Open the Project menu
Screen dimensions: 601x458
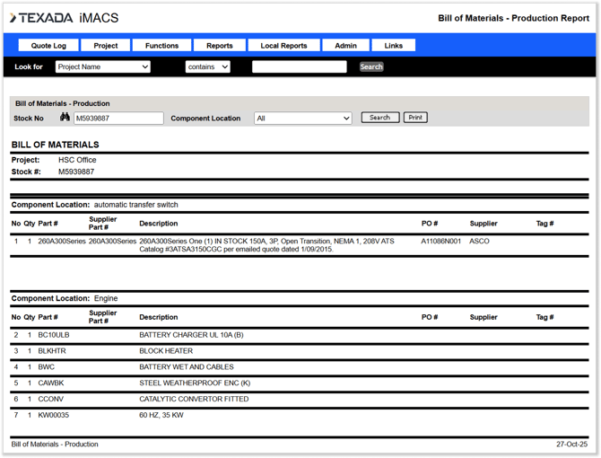pyautogui.click(x=106, y=46)
